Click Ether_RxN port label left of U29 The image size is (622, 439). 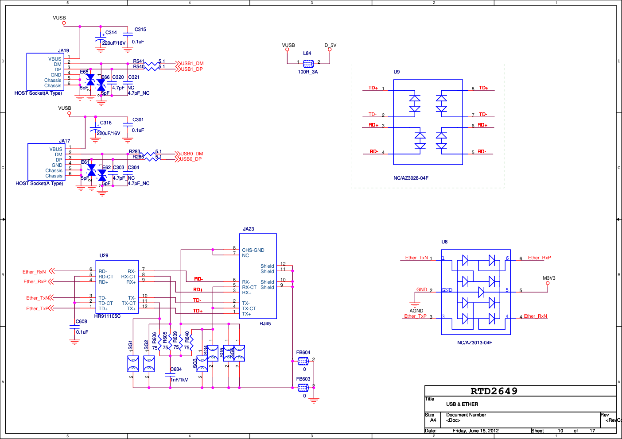point(34,272)
